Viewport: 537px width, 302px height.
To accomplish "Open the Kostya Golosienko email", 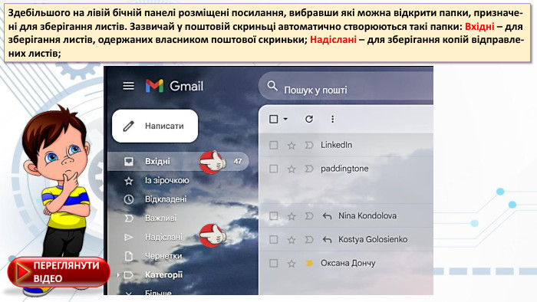I will (x=373, y=239).
